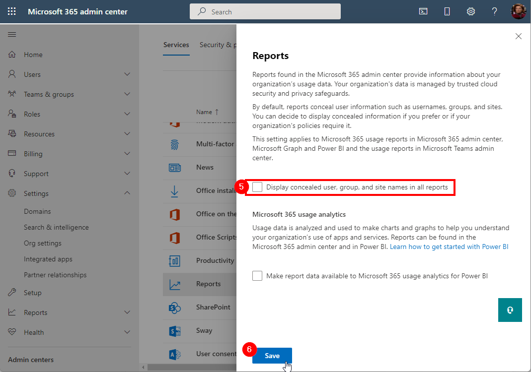531x372 pixels.
Task: Click the help question mark icon
Action: (495, 11)
